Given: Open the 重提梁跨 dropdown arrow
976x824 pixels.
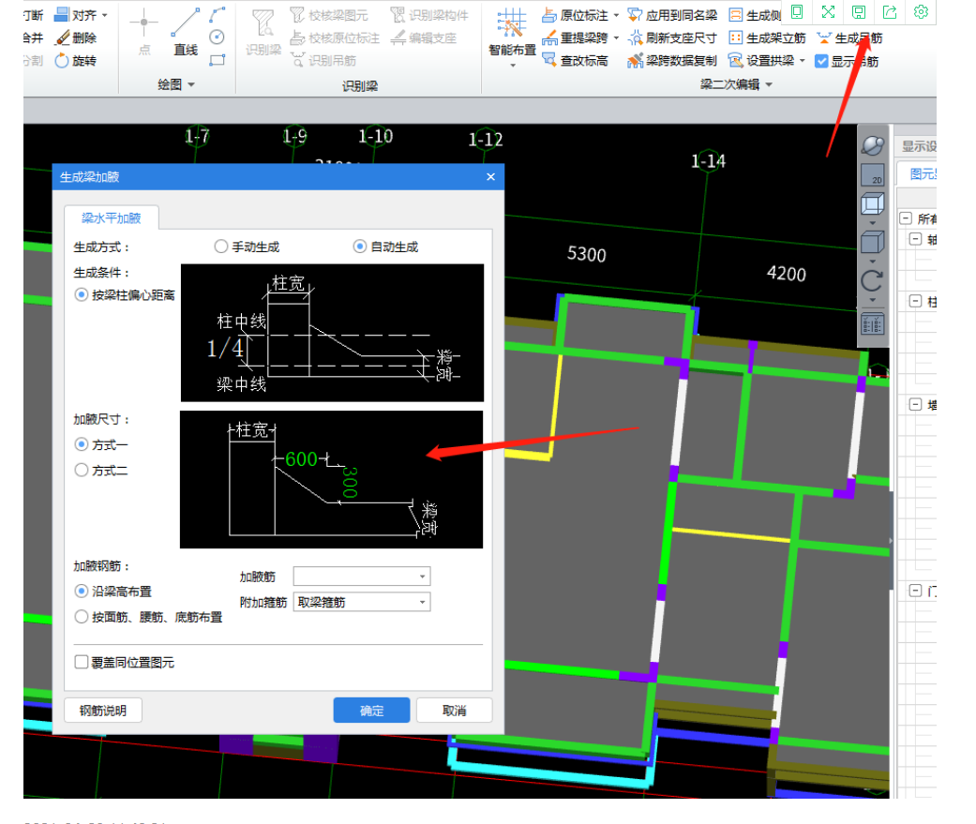Looking at the screenshot, I should [x=616, y=37].
